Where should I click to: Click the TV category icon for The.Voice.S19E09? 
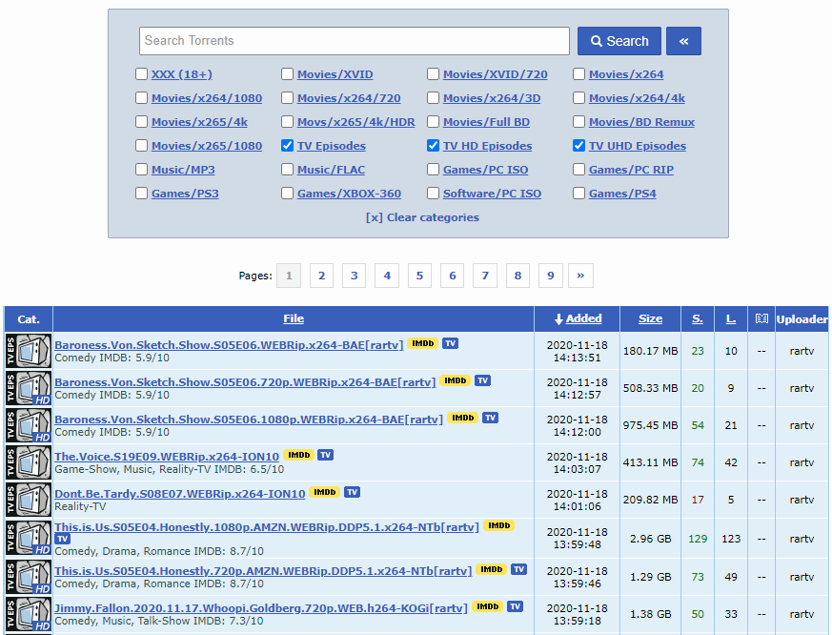(29, 462)
